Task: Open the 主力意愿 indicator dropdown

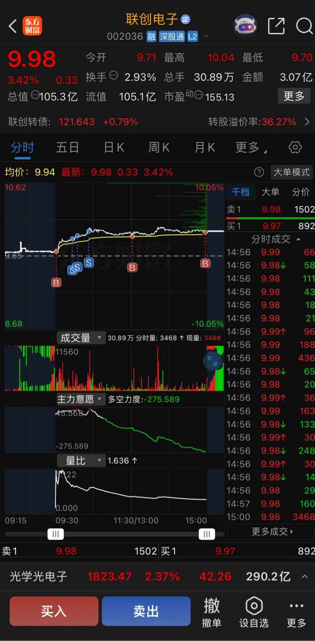Action: coord(81,399)
